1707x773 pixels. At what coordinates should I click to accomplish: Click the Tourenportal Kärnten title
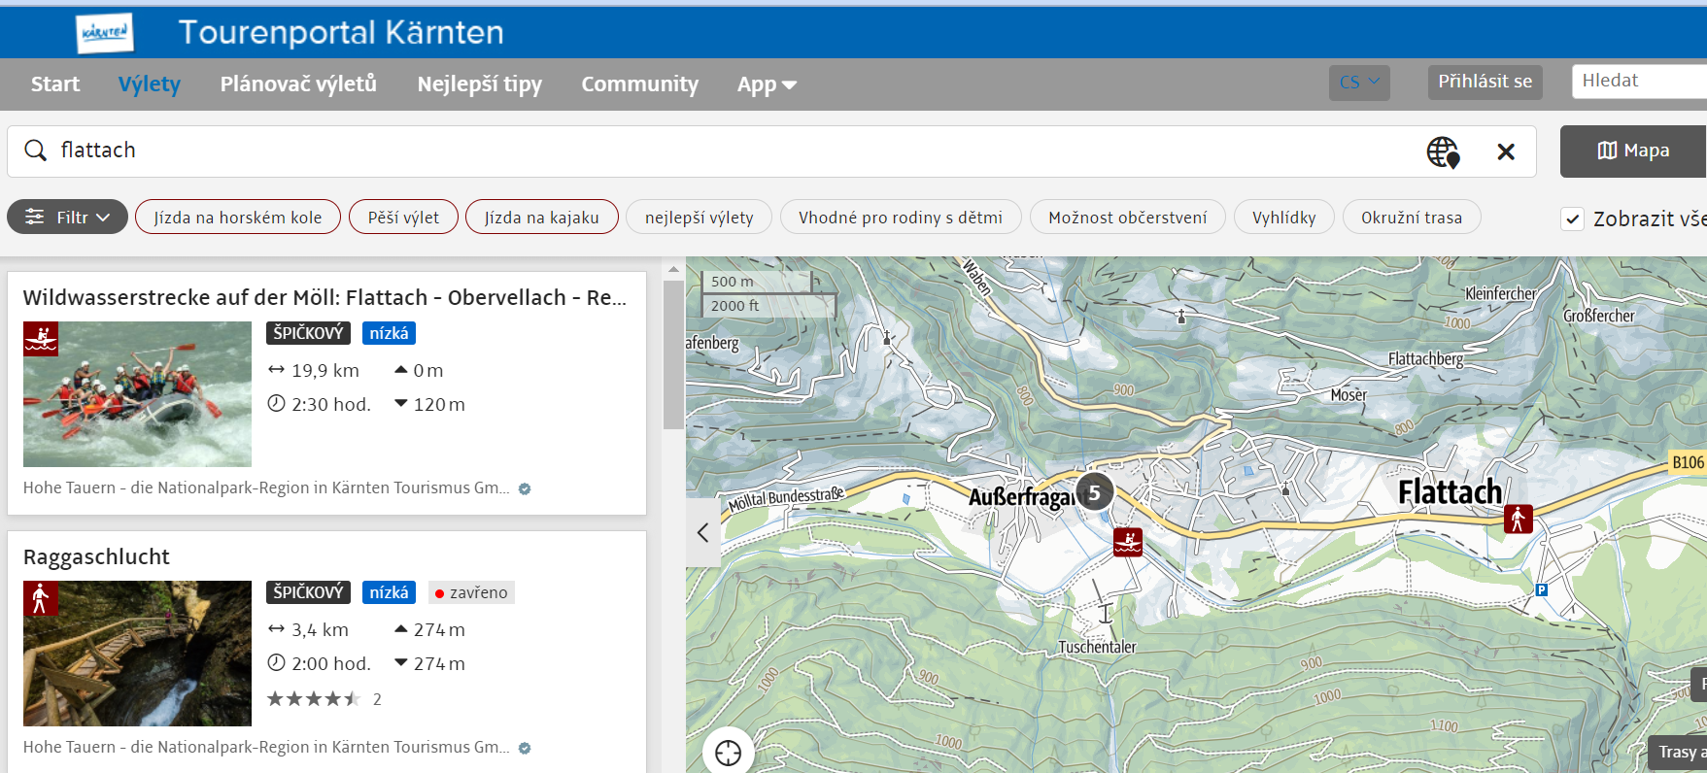(341, 33)
